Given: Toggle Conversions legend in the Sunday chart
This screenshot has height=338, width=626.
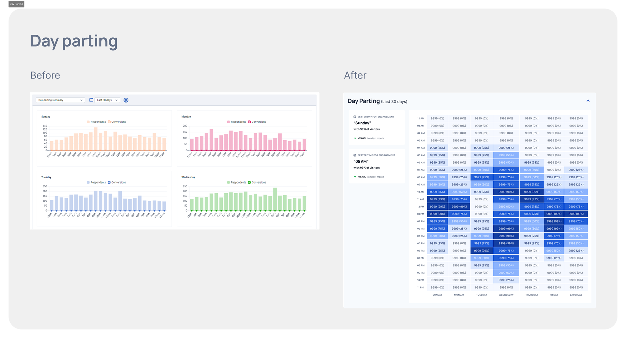Looking at the screenshot, I should tap(117, 122).
